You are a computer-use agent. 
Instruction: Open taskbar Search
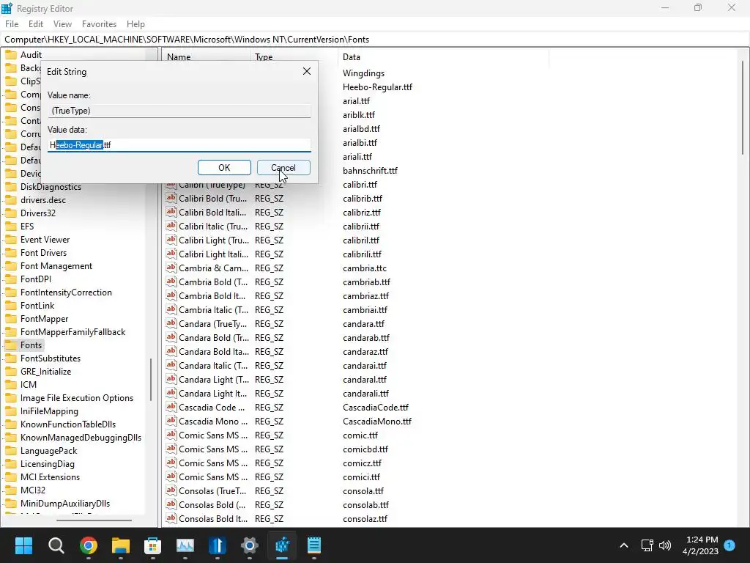coord(56,545)
